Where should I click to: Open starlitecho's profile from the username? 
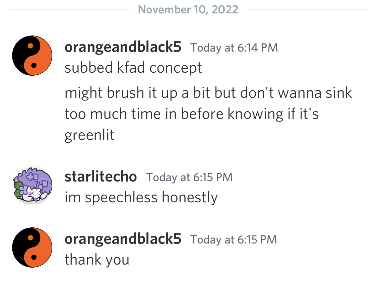(101, 177)
